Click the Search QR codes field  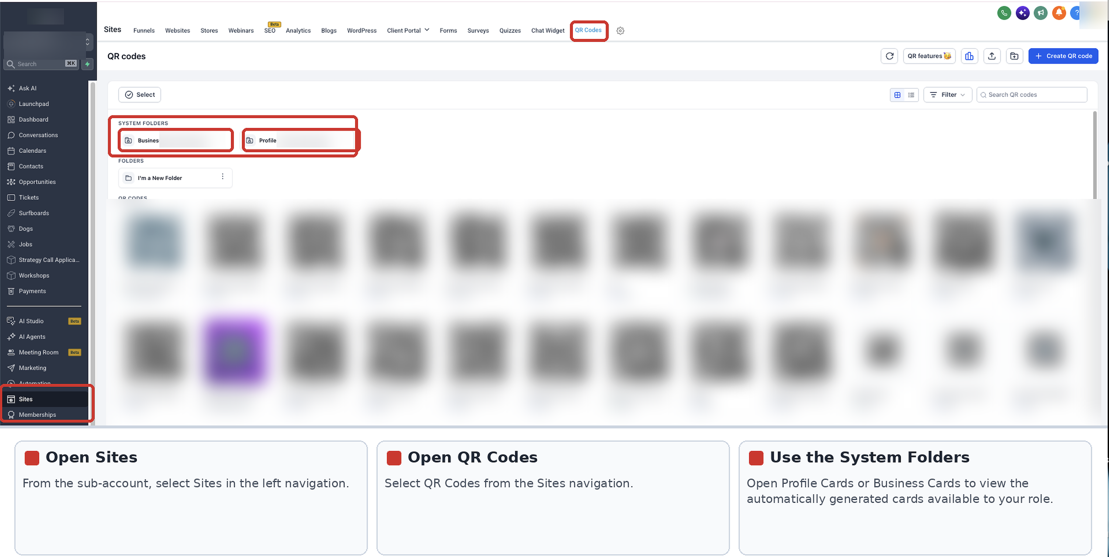(1031, 95)
